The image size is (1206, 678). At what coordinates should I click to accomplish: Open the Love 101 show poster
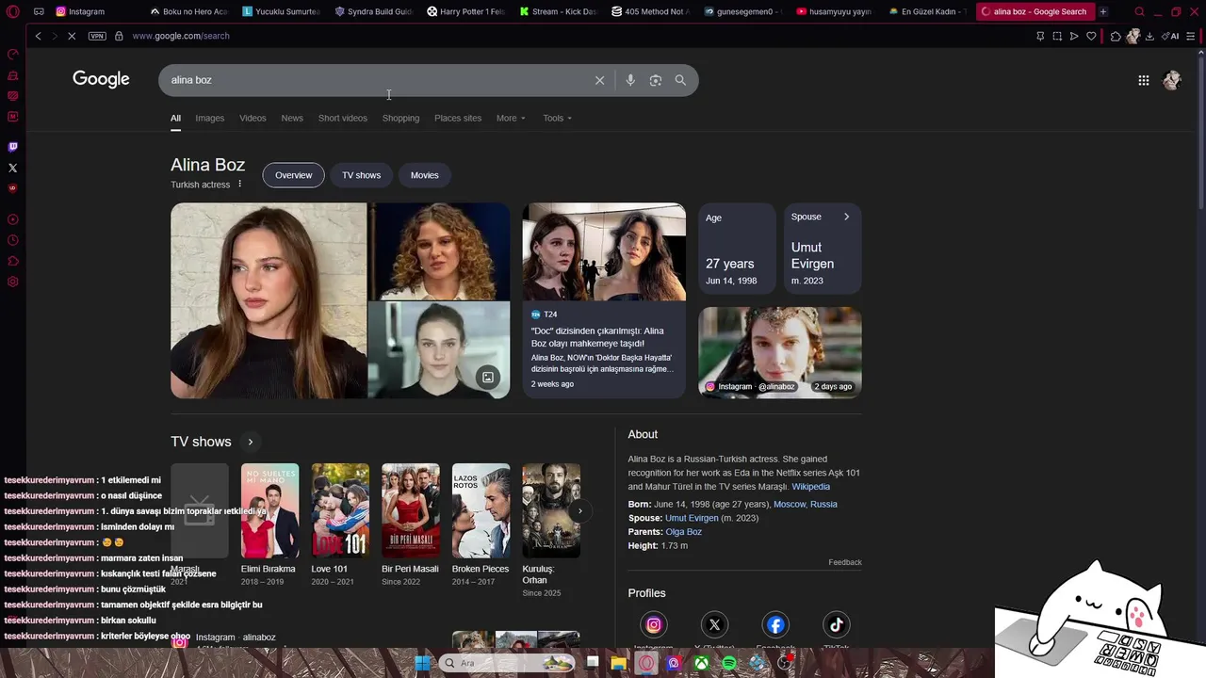340,510
